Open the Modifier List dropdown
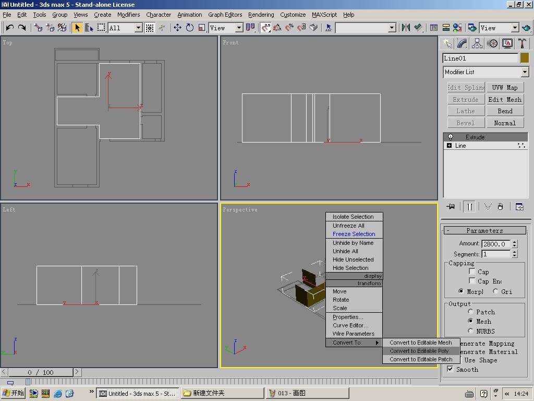This screenshot has width=534, height=401. (525, 72)
